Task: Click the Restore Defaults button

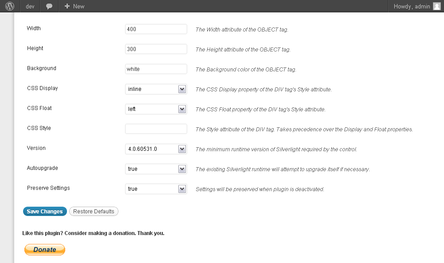Action: (x=94, y=212)
